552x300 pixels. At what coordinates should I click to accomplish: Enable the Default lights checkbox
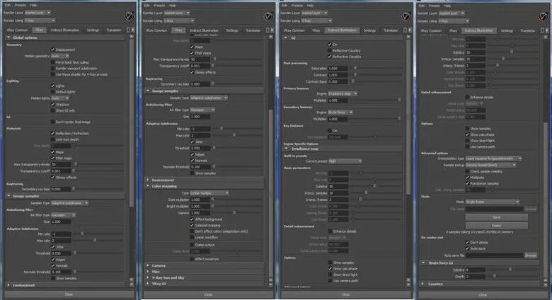click(x=53, y=92)
